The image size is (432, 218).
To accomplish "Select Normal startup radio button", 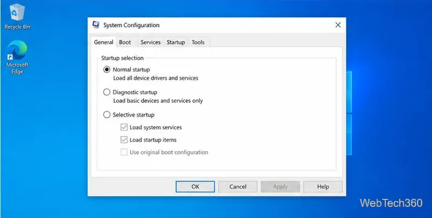I will pos(106,70).
